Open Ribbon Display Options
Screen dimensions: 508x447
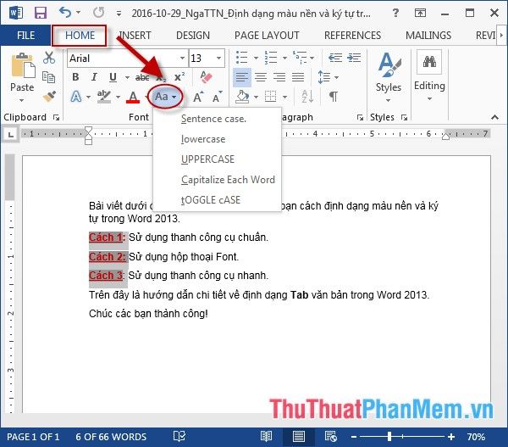(420, 13)
